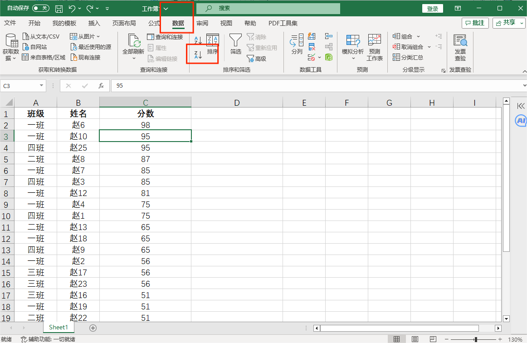Open the custom Sort (排序) dialog
This screenshot has height=343, width=527.
pyautogui.click(x=212, y=44)
